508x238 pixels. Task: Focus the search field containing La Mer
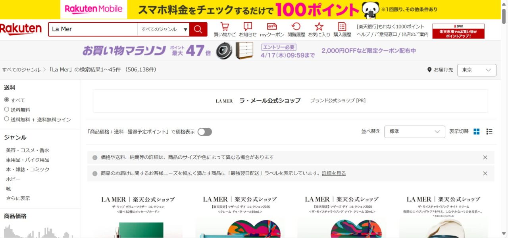(x=93, y=29)
